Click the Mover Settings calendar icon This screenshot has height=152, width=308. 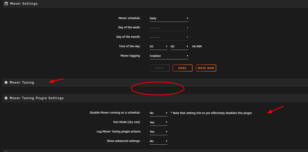[x=6, y=3]
